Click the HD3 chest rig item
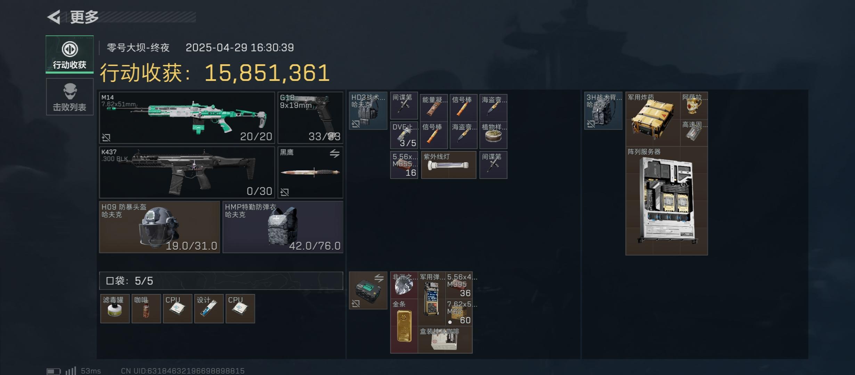 [368, 111]
